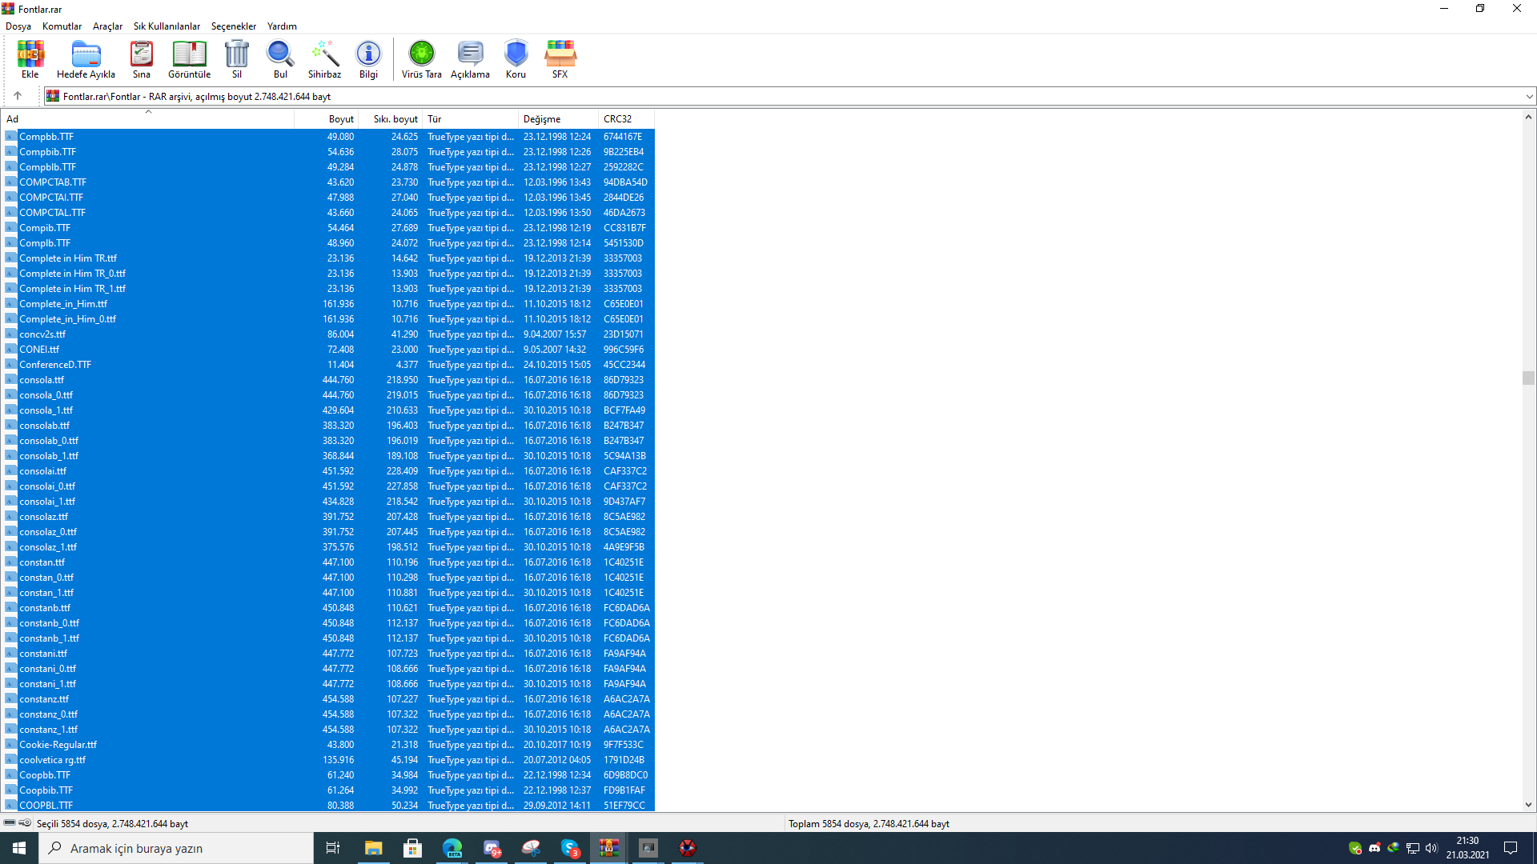This screenshot has width=1537, height=864.
Task: Open the Bul (Find) search tool
Action: click(x=280, y=59)
